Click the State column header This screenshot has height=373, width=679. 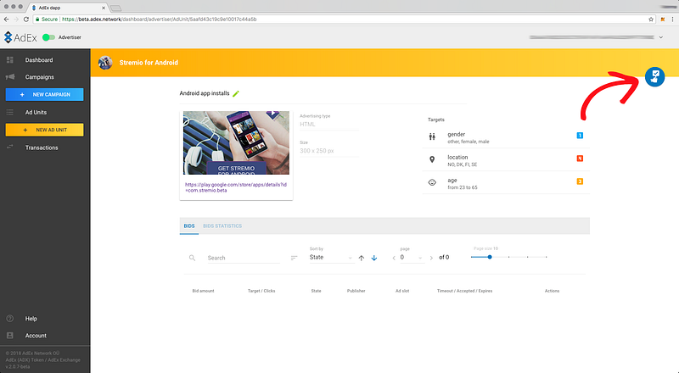tap(316, 291)
